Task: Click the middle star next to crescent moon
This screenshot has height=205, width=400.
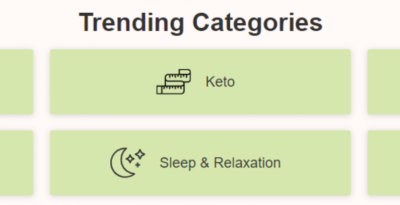Action: 130,159
